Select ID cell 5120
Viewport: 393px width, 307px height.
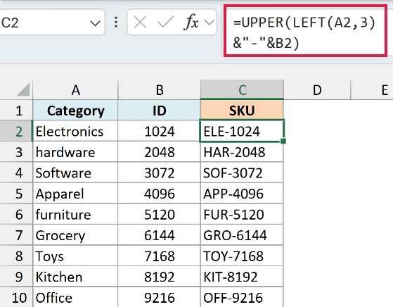click(159, 214)
